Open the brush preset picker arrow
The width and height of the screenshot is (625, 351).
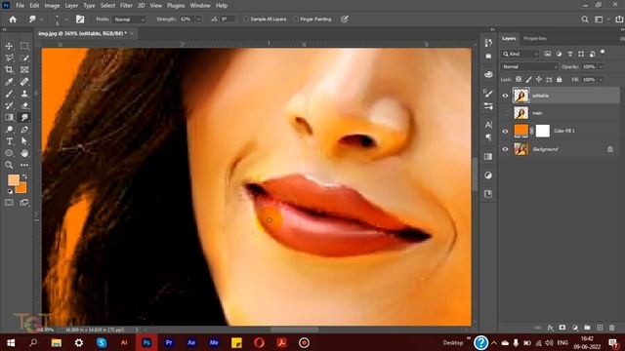[66, 19]
